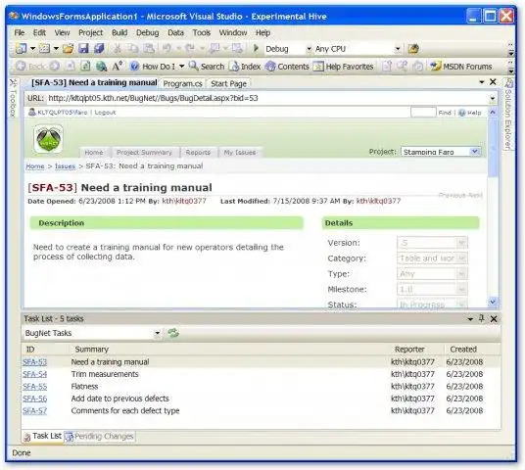Click the green refresh icon in Task List
Viewport: 525px width, 470px height.
coord(173,333)
